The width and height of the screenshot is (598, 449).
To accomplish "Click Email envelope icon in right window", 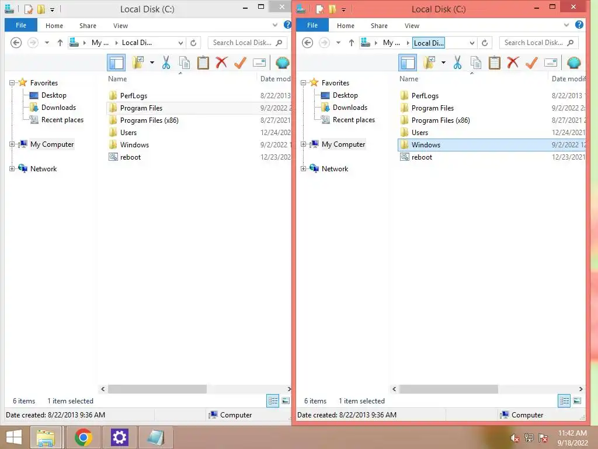I will [551, 63].
